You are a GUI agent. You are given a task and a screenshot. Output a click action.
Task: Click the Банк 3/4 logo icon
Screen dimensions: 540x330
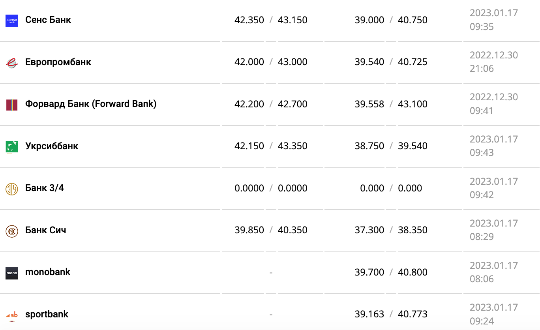[x=12, y=189]
